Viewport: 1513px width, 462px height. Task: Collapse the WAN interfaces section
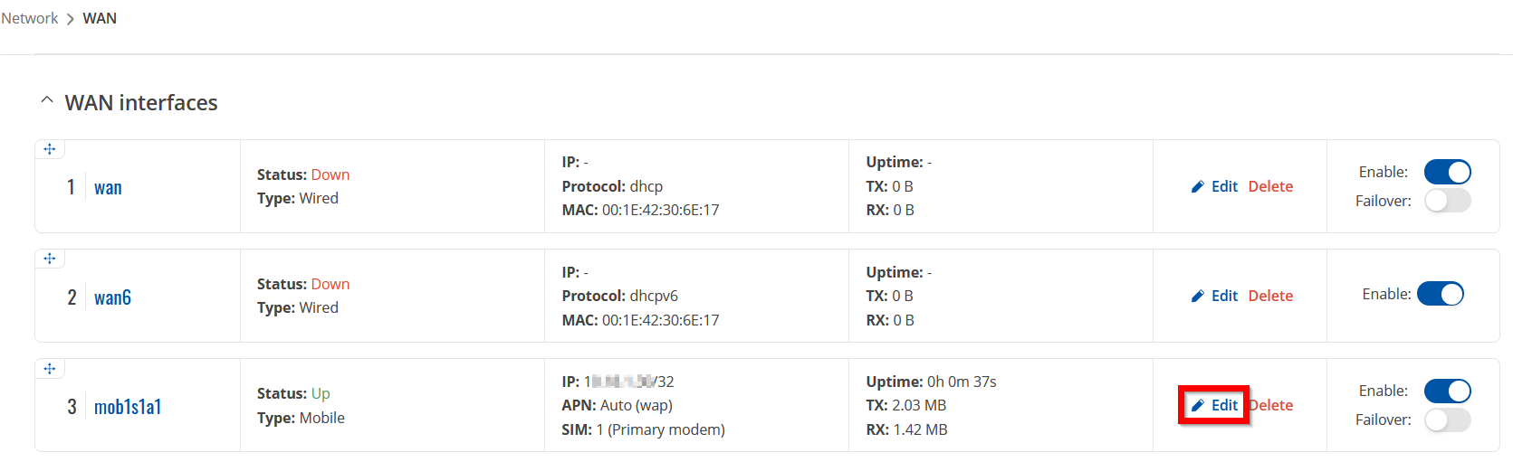pos(47,101)
